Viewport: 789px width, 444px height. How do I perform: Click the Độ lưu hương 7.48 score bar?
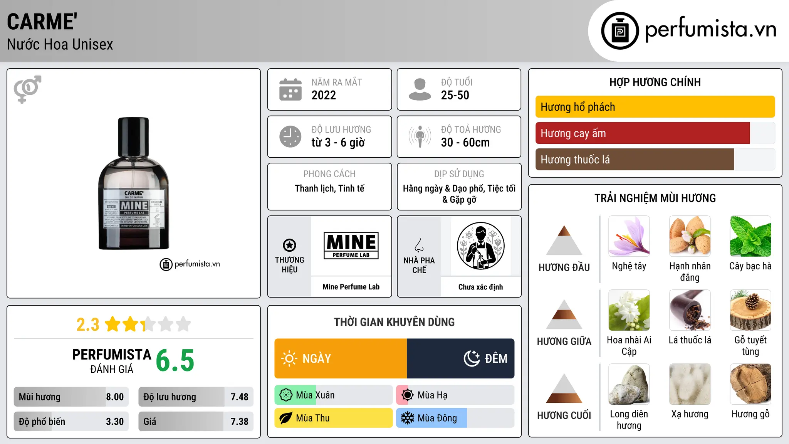tap(196, 397)
